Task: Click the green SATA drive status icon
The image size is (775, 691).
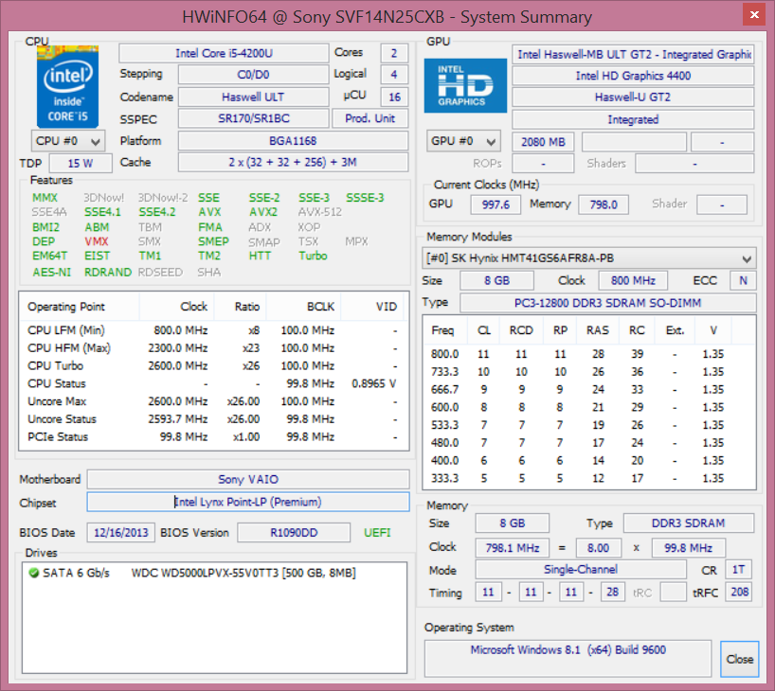Action: pos(34,573)
